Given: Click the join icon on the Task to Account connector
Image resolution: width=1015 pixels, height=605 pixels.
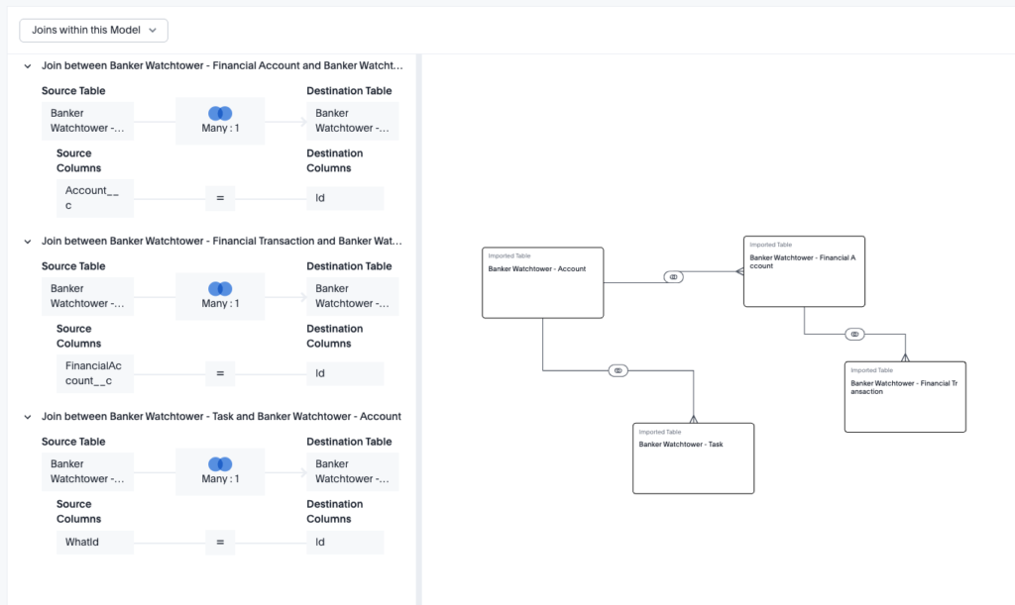Looking at the screenshot, I should click(x=618, y=369).
